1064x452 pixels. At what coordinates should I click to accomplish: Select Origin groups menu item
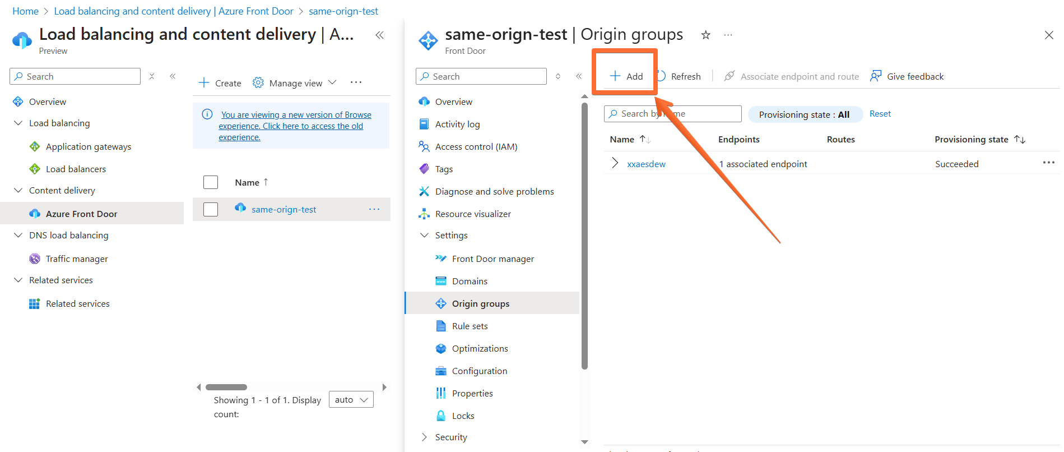pos(492,303)
